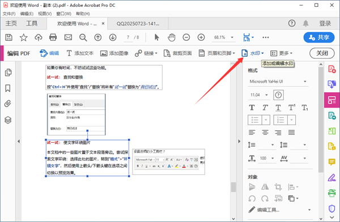Screen dimensions: 340x222
Task: Open the 视图(V) menu
Action: [x=45, y=14]
